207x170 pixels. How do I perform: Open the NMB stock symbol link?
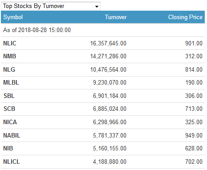pyautogui.click(x=10, y=56)
